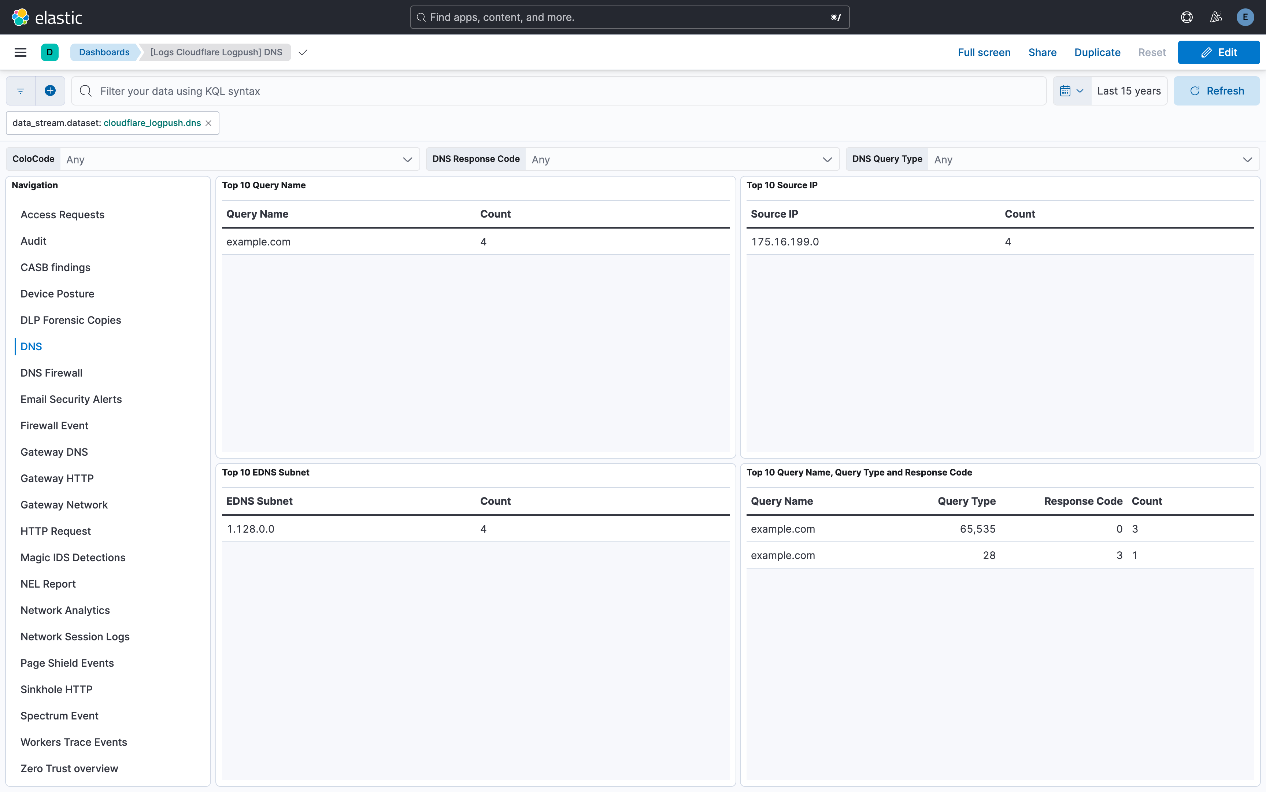Open the help menu lifebuoy icon
The width and height of the screenshot is (1266, 792).
1187,17
